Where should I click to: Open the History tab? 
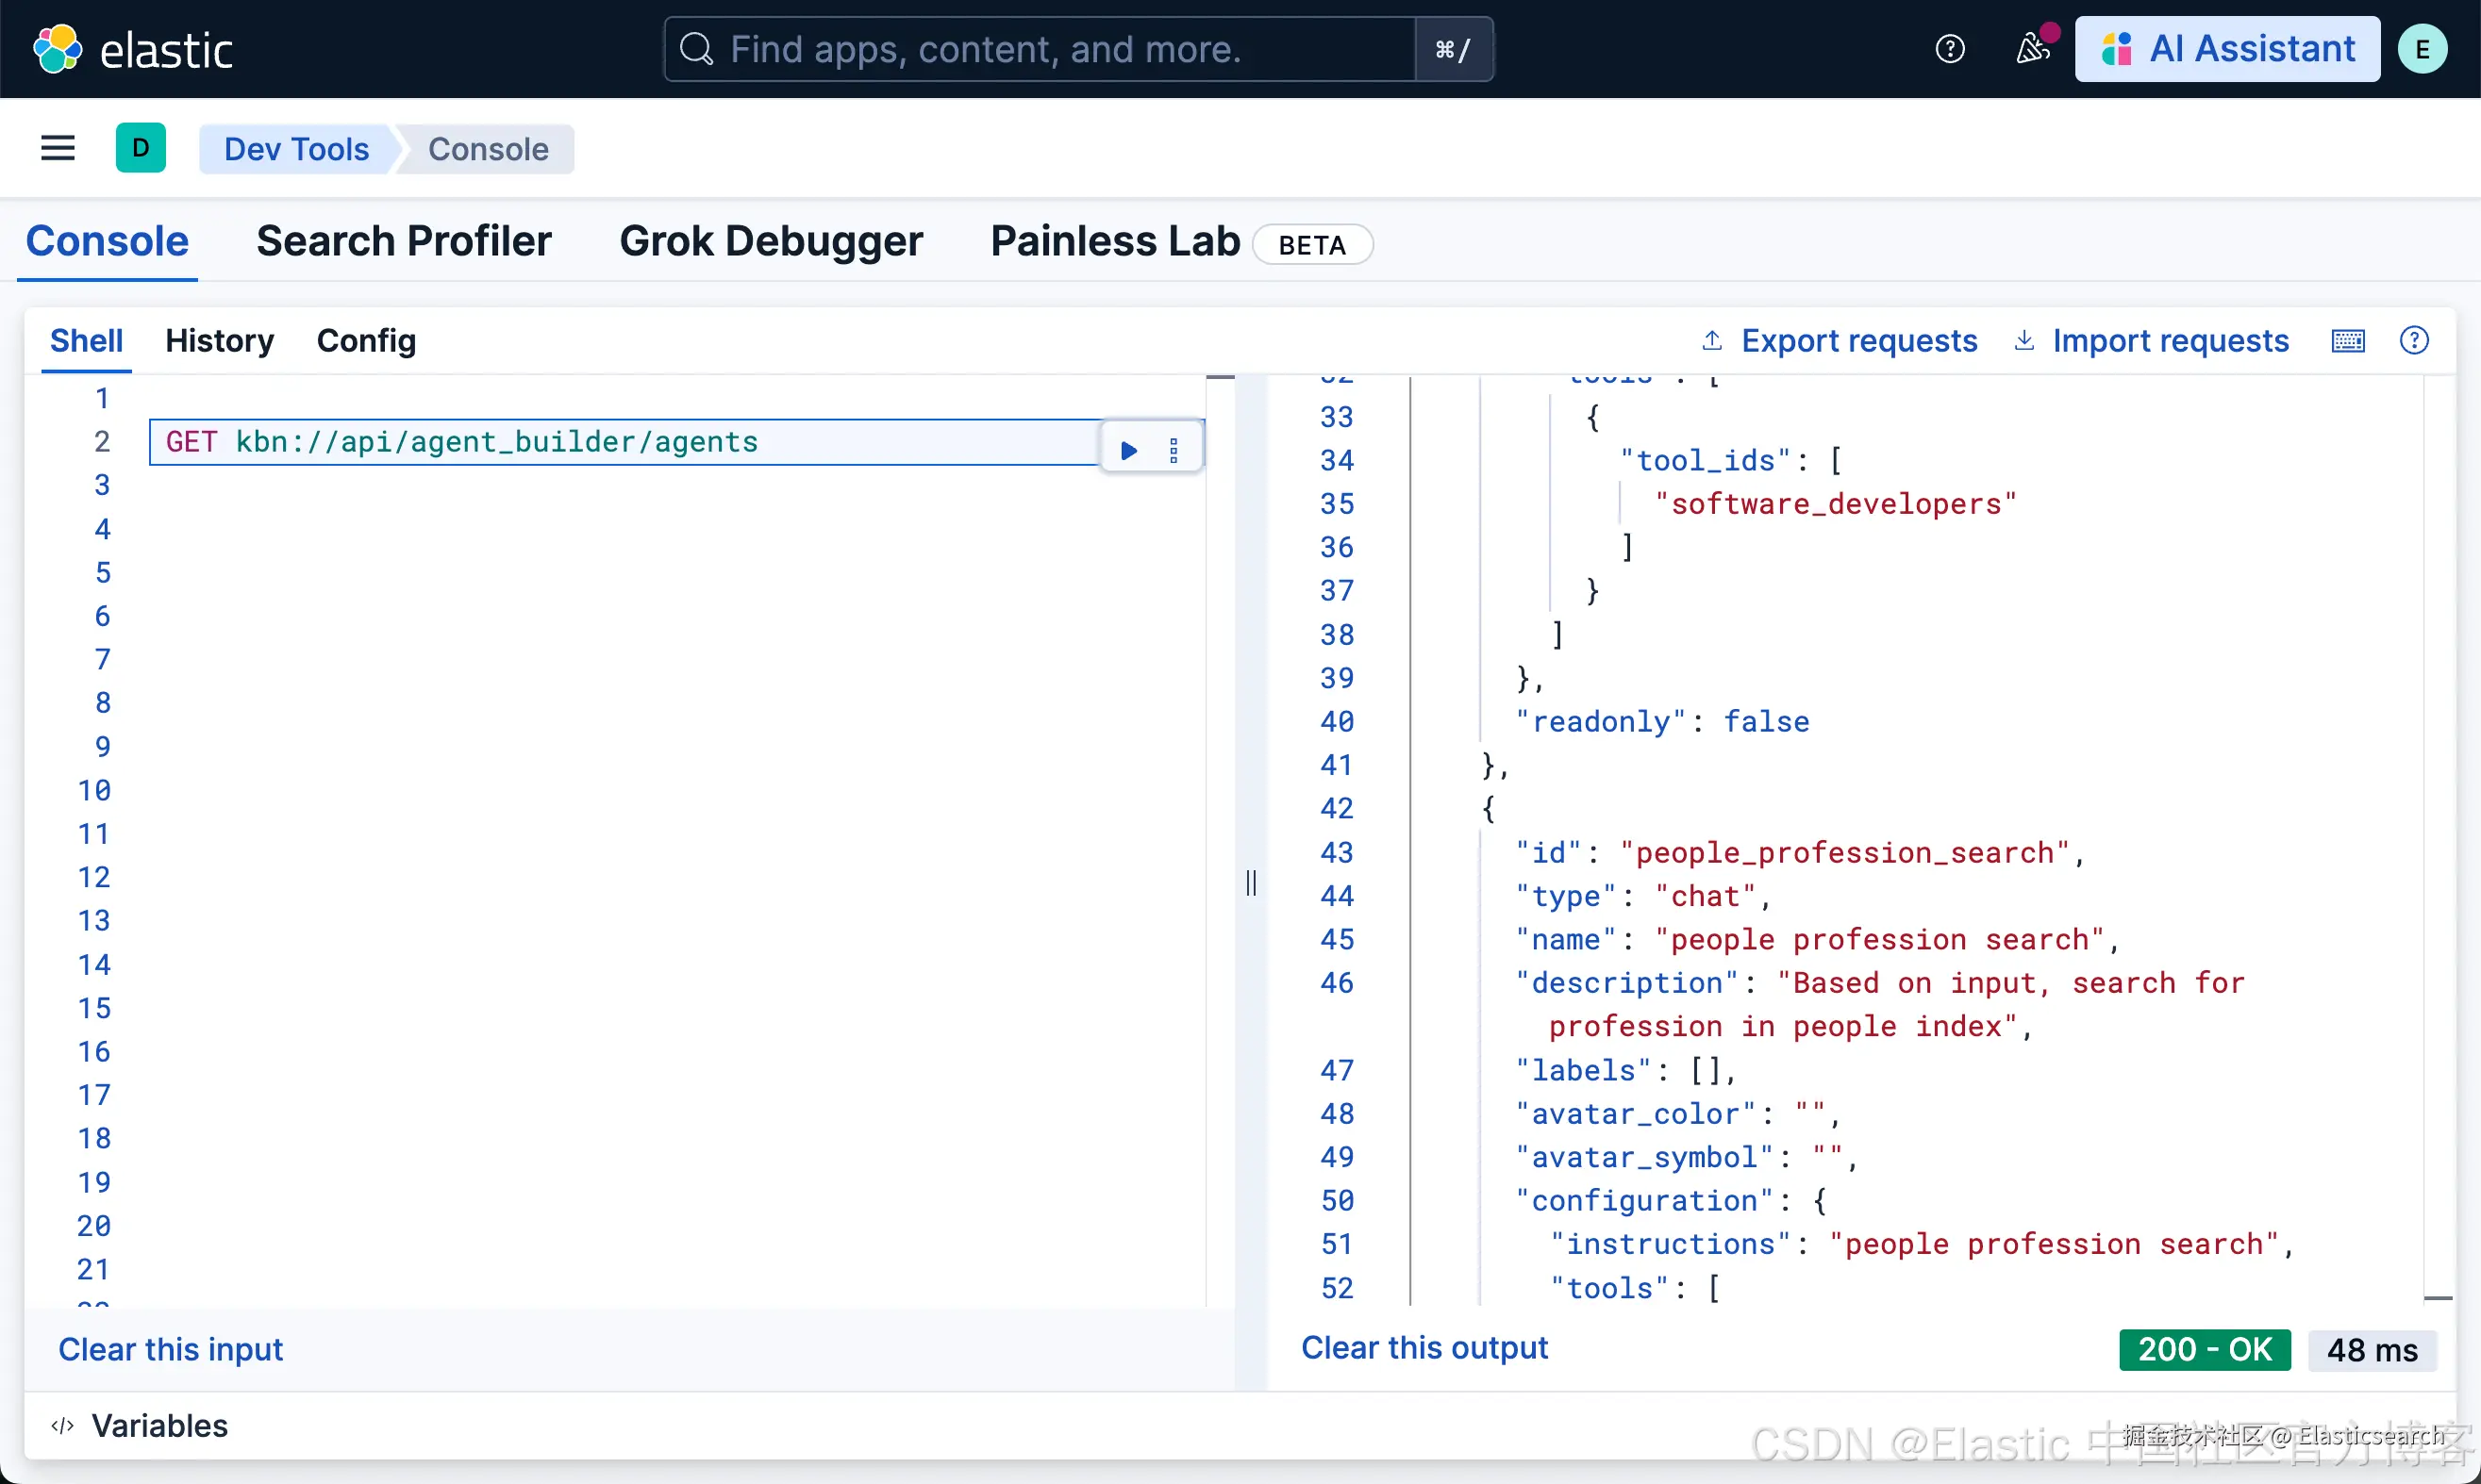coord(219,341)
